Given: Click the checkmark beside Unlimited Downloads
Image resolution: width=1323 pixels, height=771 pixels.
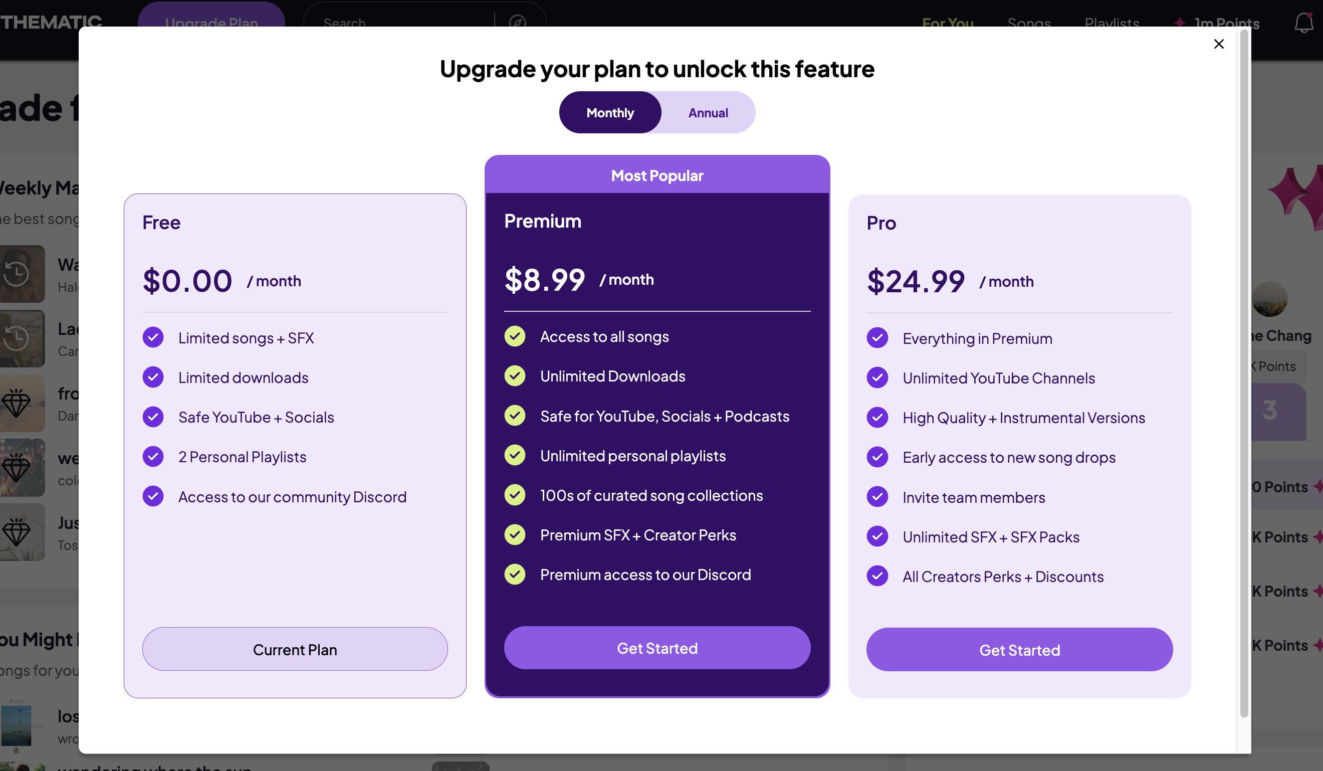Looking at the screenshot, I should pyautogui.click(x=515, y=376).
